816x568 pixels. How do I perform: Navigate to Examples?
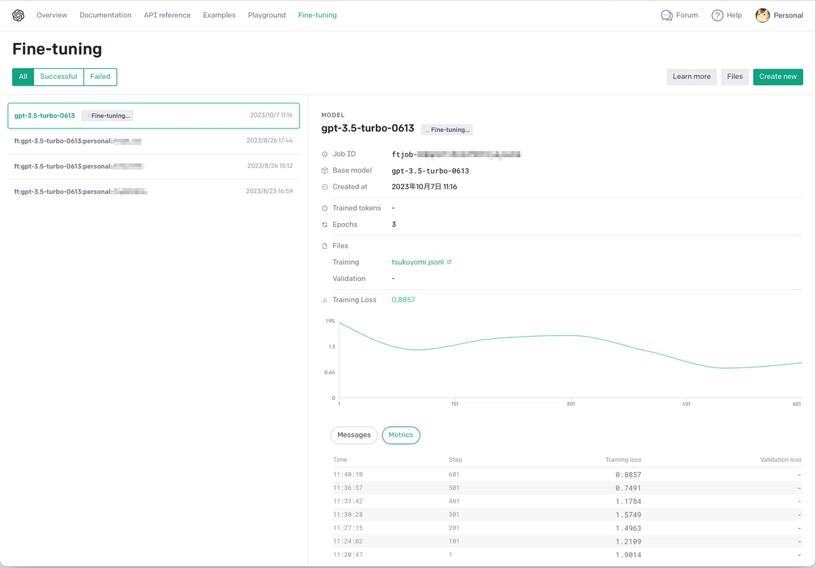click(219, 15)
